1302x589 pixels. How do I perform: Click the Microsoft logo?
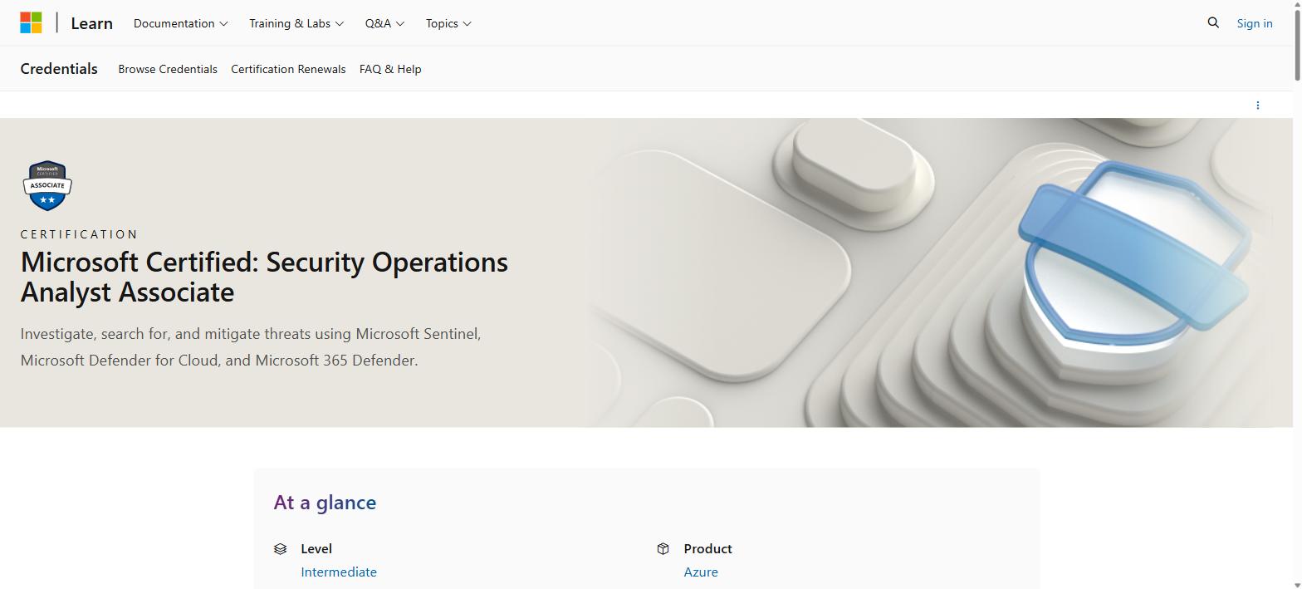31,22
